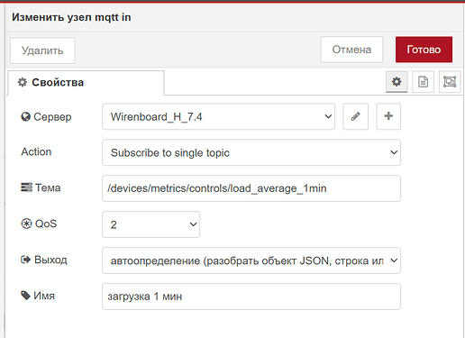Open the Выход dropdown автоопределение

coord(251,260)
